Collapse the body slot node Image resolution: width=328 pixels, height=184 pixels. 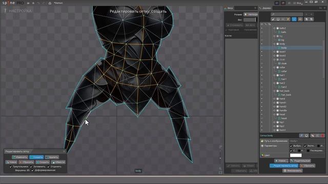click(274, 44)
